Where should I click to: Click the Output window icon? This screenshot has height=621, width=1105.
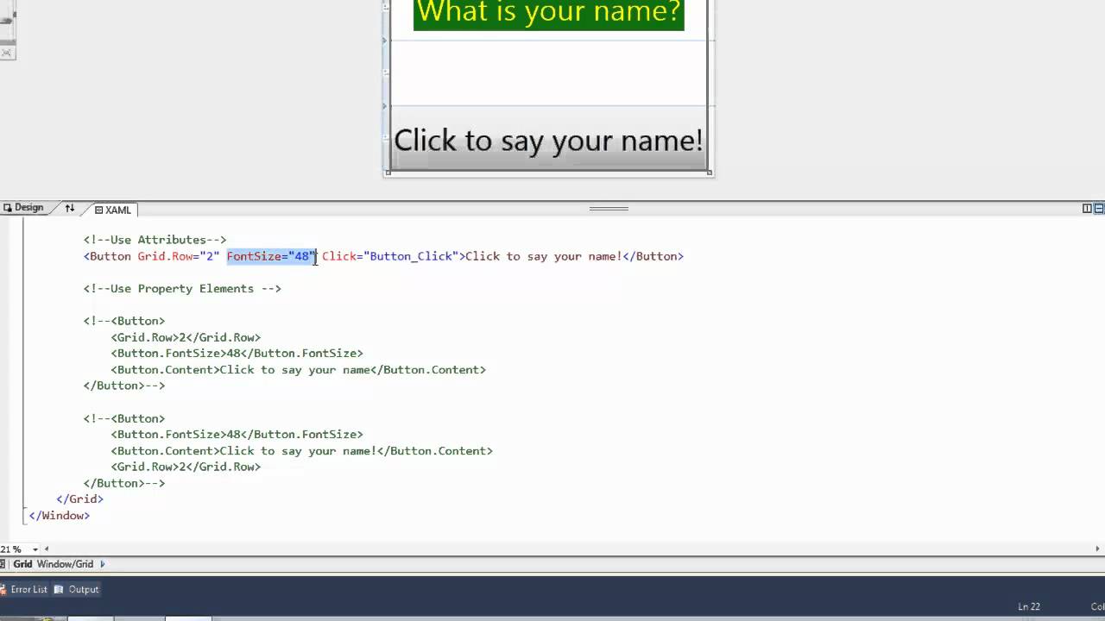59,589
